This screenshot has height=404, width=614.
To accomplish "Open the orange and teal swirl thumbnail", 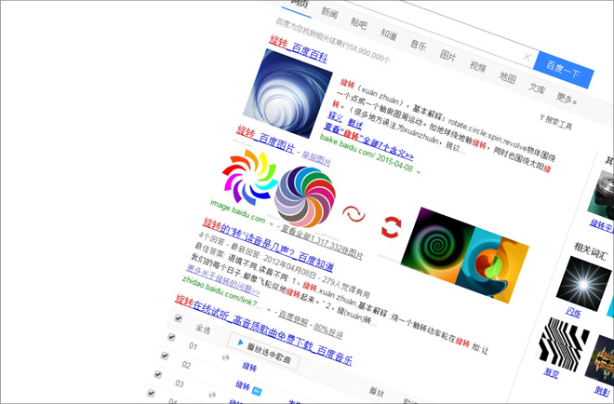I will [493, 265].
